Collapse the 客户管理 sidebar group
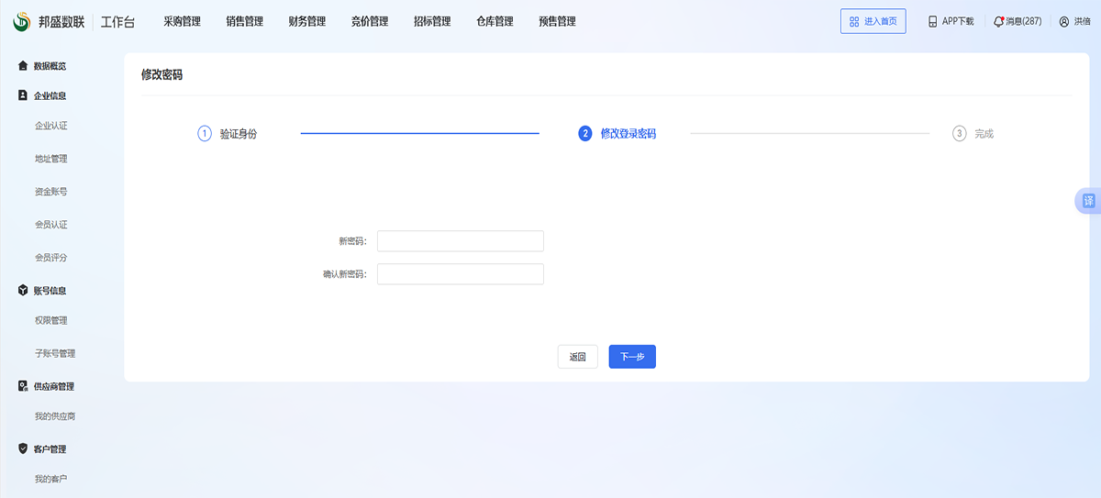Image resolution: width=1101 pixels, height=498 pixels. pos(50,449)
